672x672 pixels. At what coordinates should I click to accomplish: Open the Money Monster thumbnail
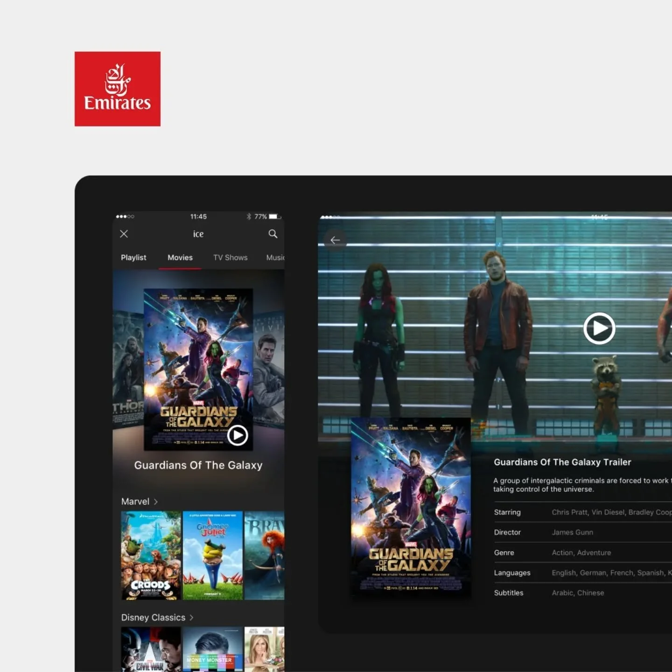pos(213,649)
